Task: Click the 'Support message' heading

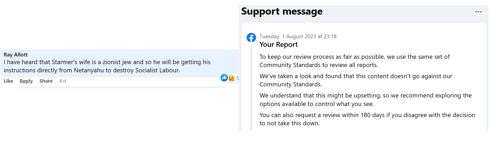Action: [x=282, y=11]
